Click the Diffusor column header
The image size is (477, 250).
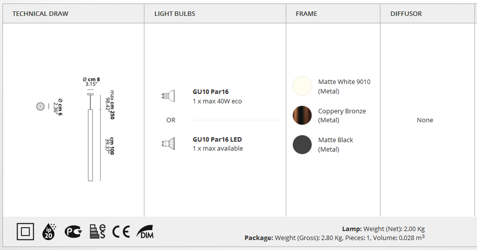coord(406,14)
